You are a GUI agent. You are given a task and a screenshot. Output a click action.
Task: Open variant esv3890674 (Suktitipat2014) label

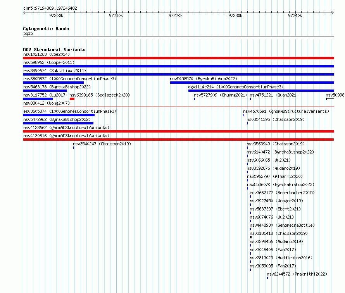point(55,71)
